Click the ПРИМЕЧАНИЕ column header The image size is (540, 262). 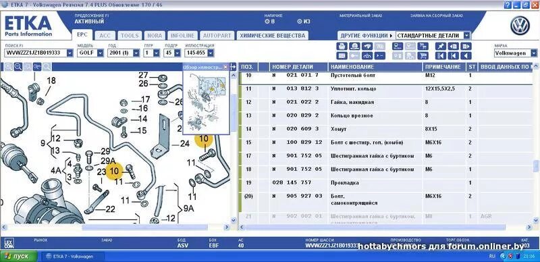[445, 67]
